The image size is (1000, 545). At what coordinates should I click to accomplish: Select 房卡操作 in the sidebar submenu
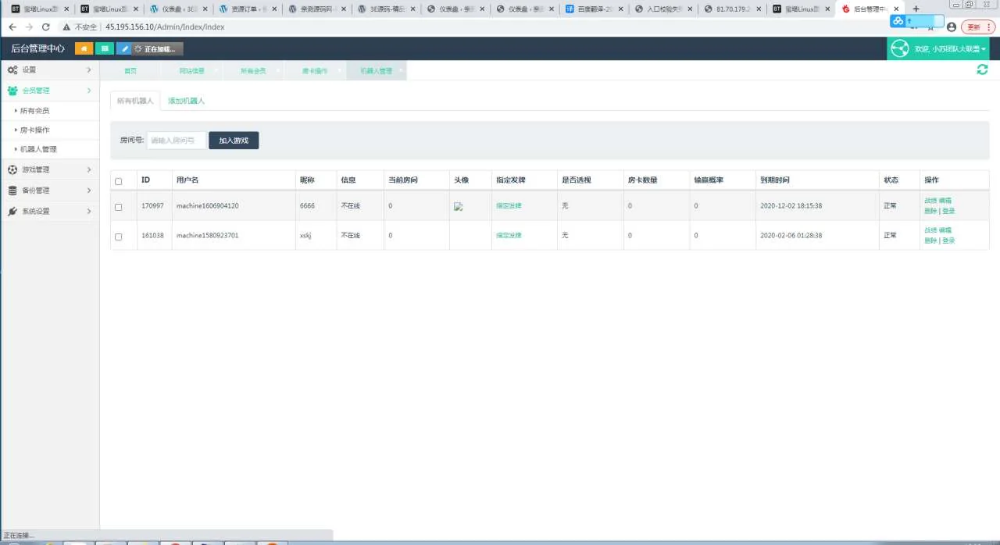(35, 130)
